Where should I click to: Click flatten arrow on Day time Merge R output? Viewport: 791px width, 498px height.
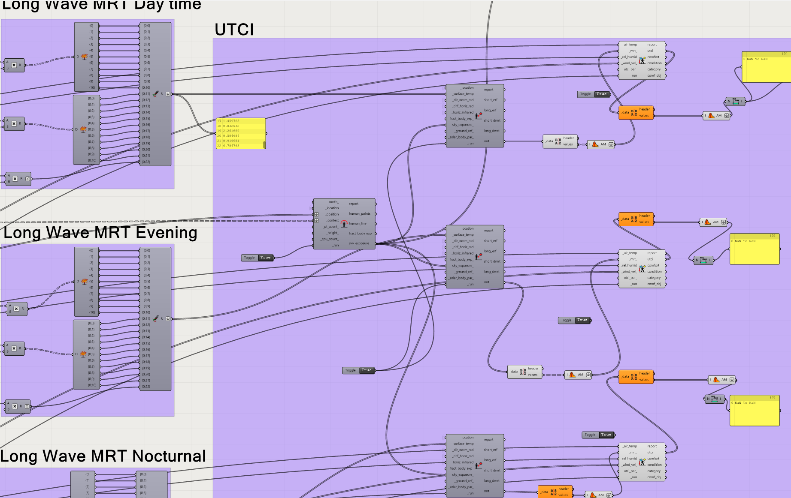167,94
